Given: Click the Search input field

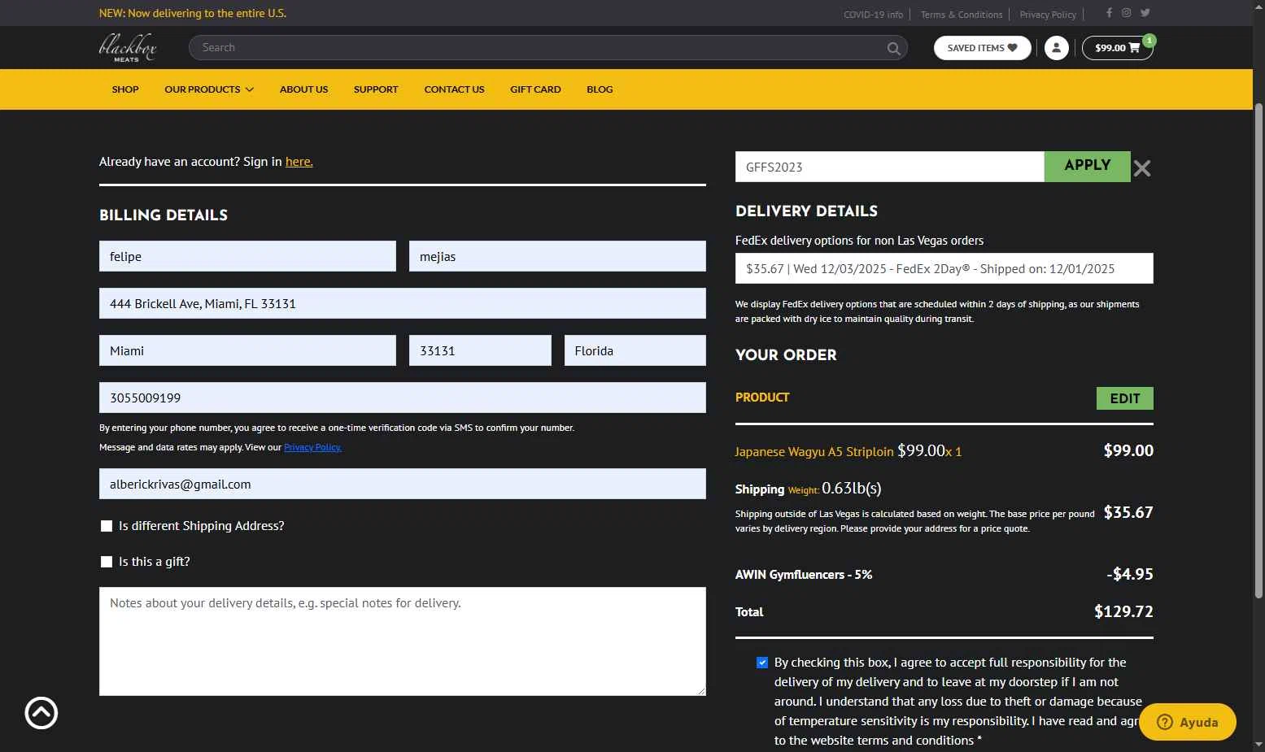Looking at the screenshot, I should 537,48.
